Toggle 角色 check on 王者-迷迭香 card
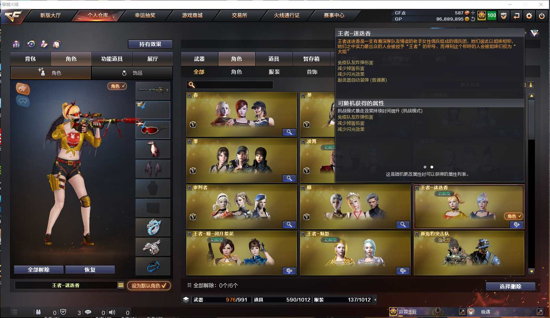Screen dimensions: 550x318 click(513, 216)
